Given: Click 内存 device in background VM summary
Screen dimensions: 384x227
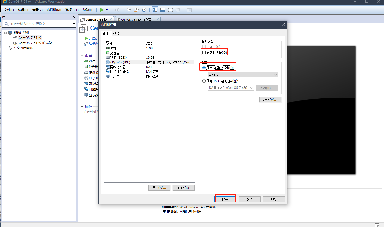Looking at the screenshot, I should tap(92, 61).
